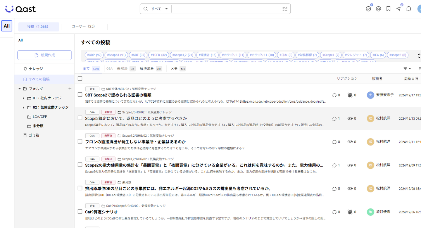The height and width of the screenshot is (228, 421).
Task: Filter by the #CDP (92) tag
Action: (94, 55)
